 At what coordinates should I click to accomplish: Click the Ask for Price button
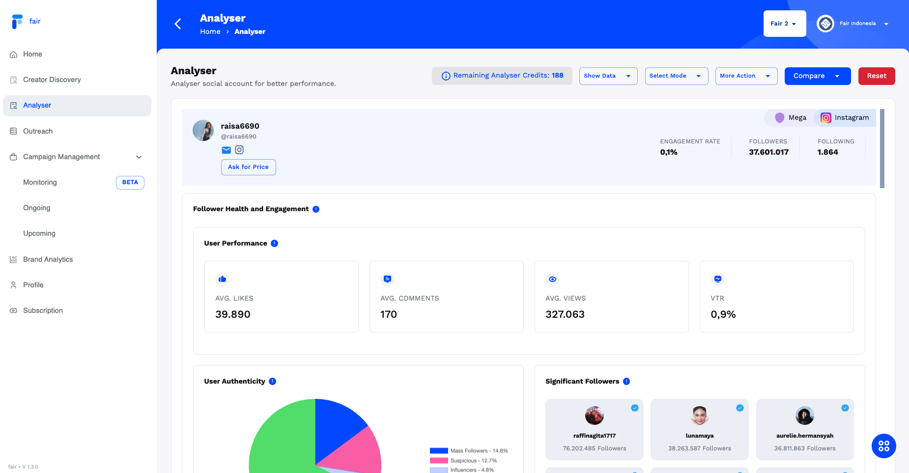(248, 167)
